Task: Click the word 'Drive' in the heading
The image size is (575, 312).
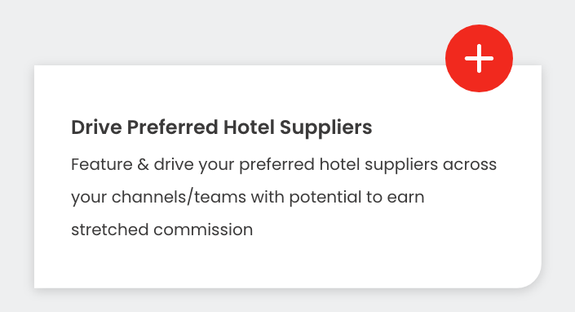Action: (96, 127)
